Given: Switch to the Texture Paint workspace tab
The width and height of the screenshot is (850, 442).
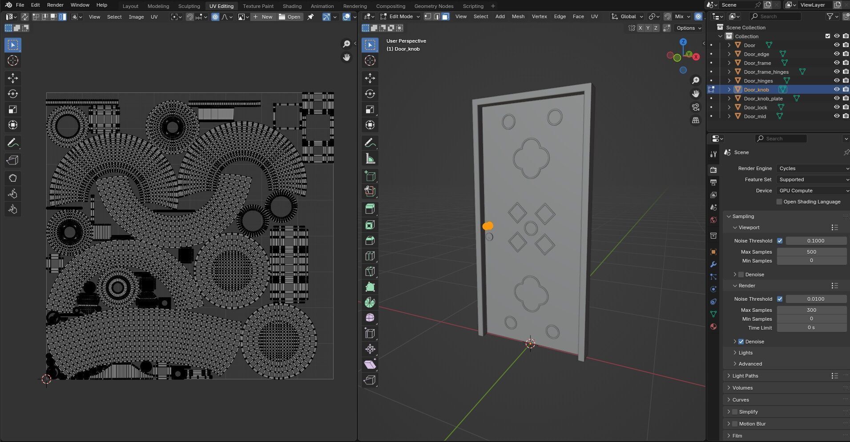Looking at the screenshot, I should [258, 6].
